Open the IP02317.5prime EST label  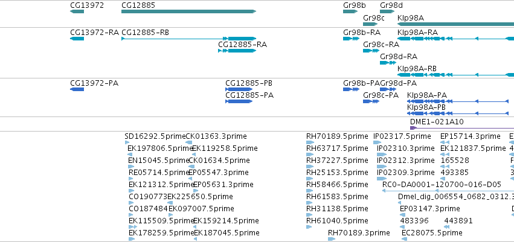pyautogui.click(x=402, y=136)
